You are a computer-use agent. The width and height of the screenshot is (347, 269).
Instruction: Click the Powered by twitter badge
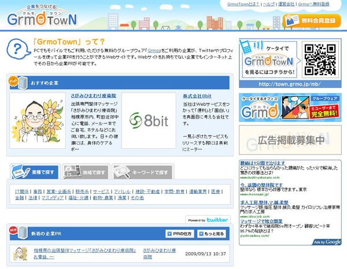[x=208, y=220]
